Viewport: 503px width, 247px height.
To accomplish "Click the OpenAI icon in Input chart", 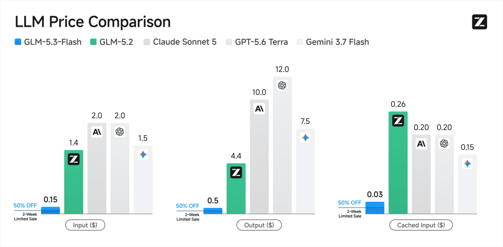I will 120,132.
